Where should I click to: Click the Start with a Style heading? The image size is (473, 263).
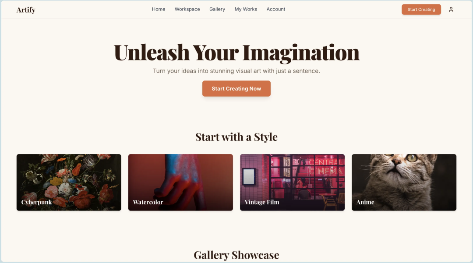pos(236,137)
